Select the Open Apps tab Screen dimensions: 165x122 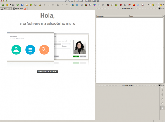click(19, 9)
